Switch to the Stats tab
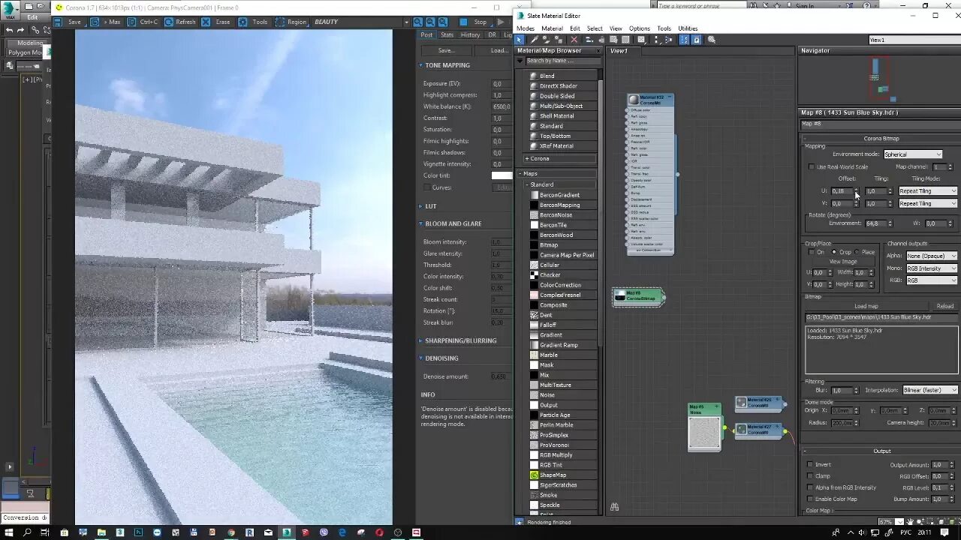The height and width of the screenshot is (540, 961). (x=447, y=34)
